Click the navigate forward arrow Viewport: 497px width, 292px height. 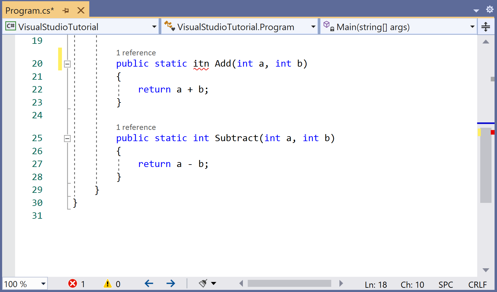171,283
